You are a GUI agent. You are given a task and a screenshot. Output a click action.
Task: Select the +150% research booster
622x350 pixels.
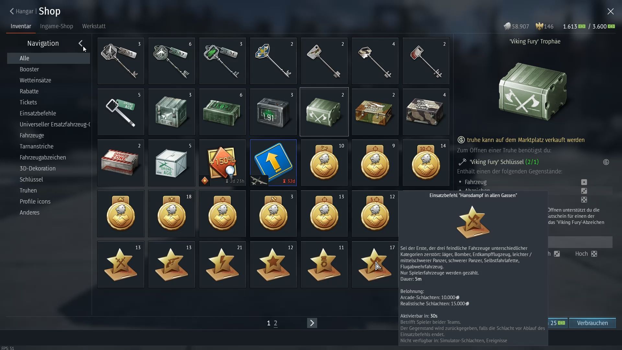click(222, 163)
